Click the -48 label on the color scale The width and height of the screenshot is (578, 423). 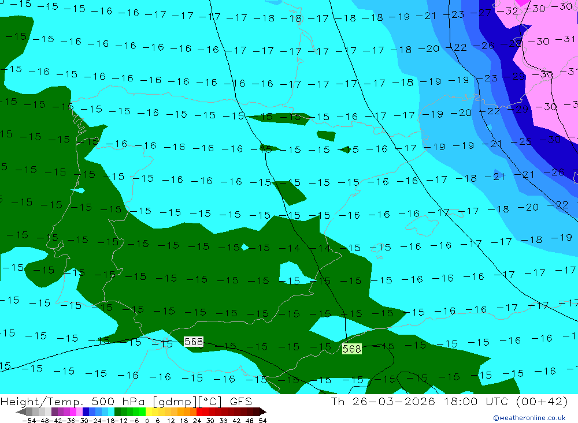tap(42, 421)
